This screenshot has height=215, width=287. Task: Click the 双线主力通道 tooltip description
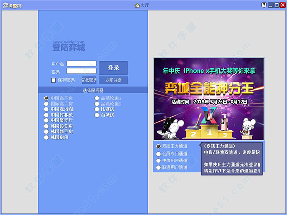[x=232, y=159]
